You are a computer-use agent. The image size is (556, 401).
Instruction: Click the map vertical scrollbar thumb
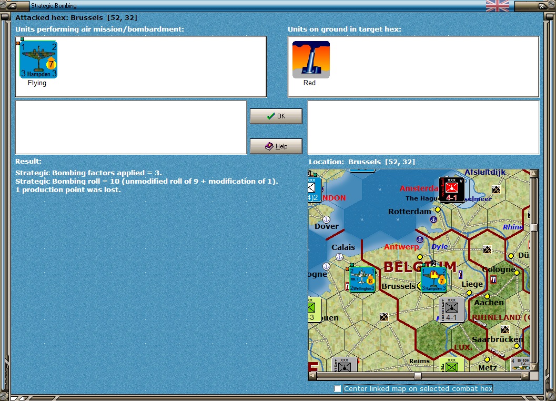(534, 227)
